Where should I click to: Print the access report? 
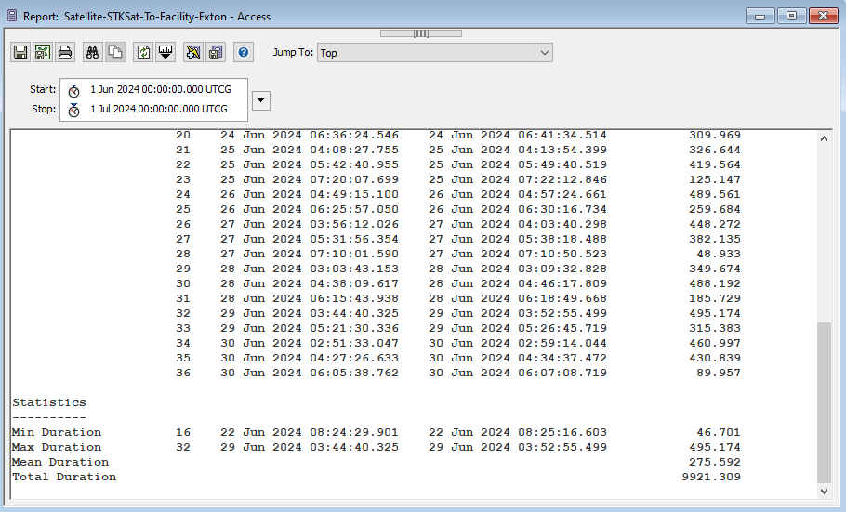point(65,52)
